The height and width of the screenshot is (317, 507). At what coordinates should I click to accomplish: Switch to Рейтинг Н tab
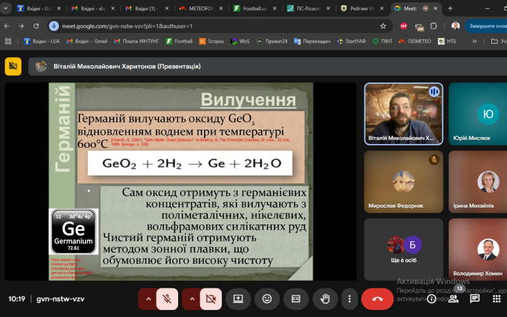click(x=362, y=9)
